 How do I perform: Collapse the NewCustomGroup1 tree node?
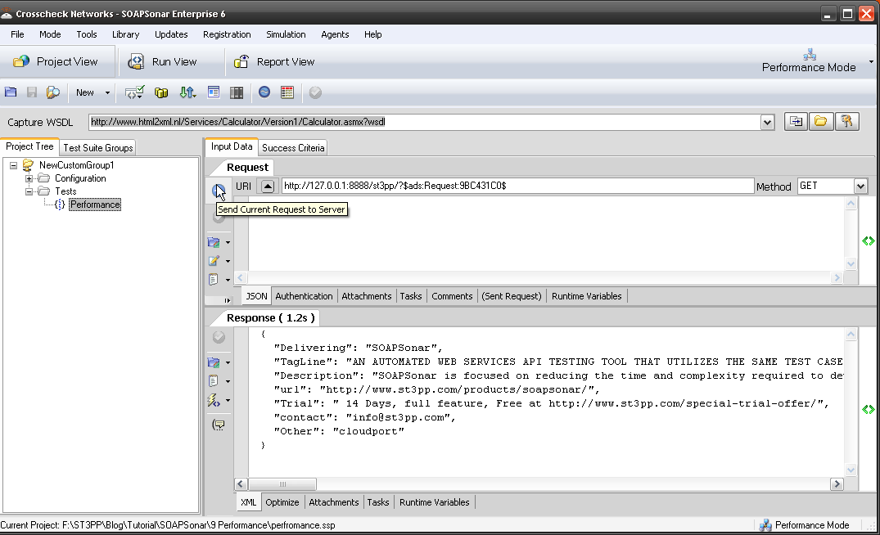pyautogui.click(x=13, y=165)
